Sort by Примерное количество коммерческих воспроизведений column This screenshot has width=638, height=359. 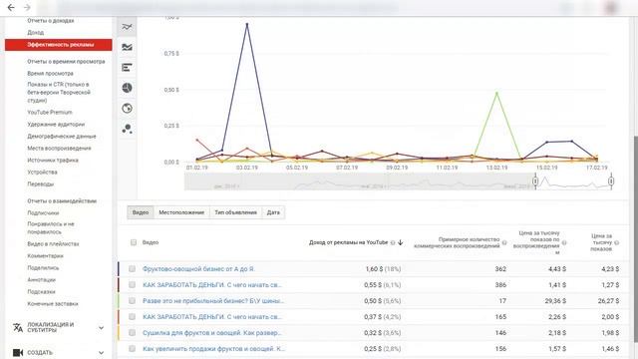(457, 242)
